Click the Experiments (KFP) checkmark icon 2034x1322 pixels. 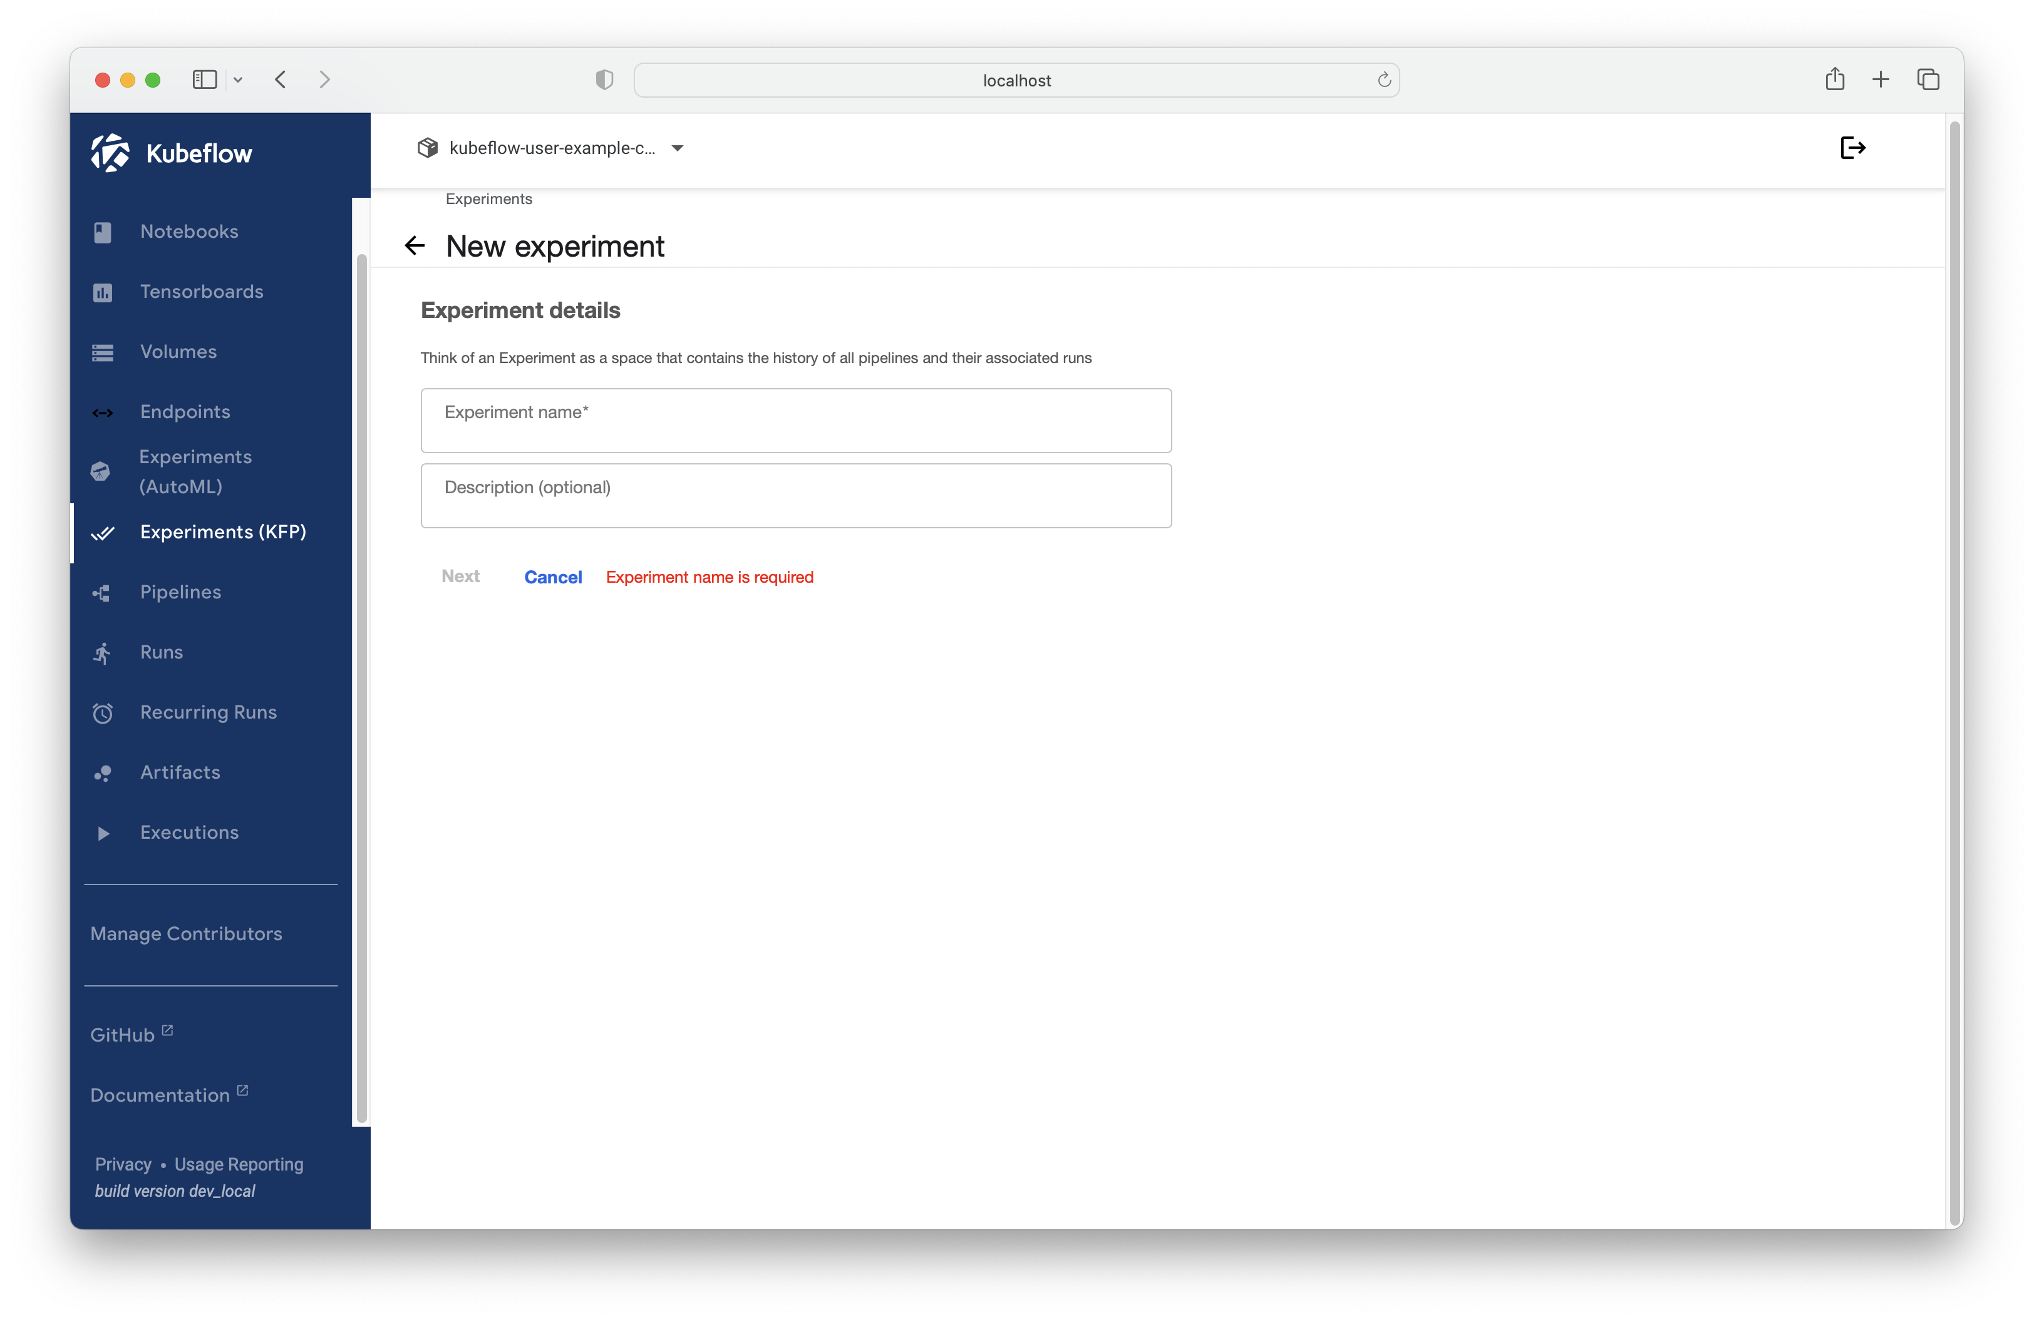coord(103,533)
